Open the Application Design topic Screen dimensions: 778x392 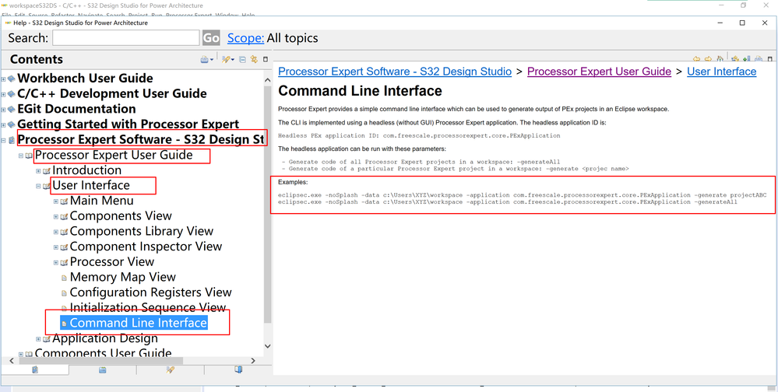[x=105, y=339]
